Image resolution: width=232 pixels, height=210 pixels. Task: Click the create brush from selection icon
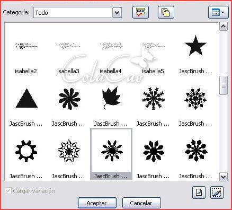(217, 192)
